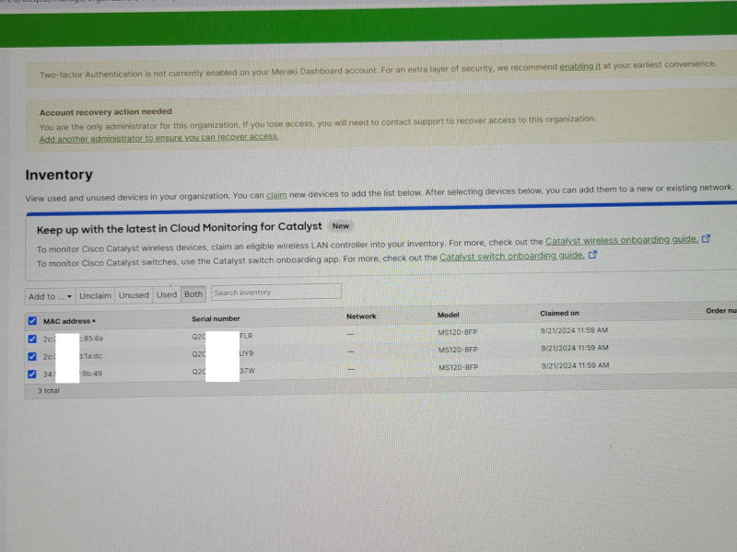Open the claim link in Inventory description
Image resolution: width=737 pixels, height=552 pixels.
[x=276, y=195]
